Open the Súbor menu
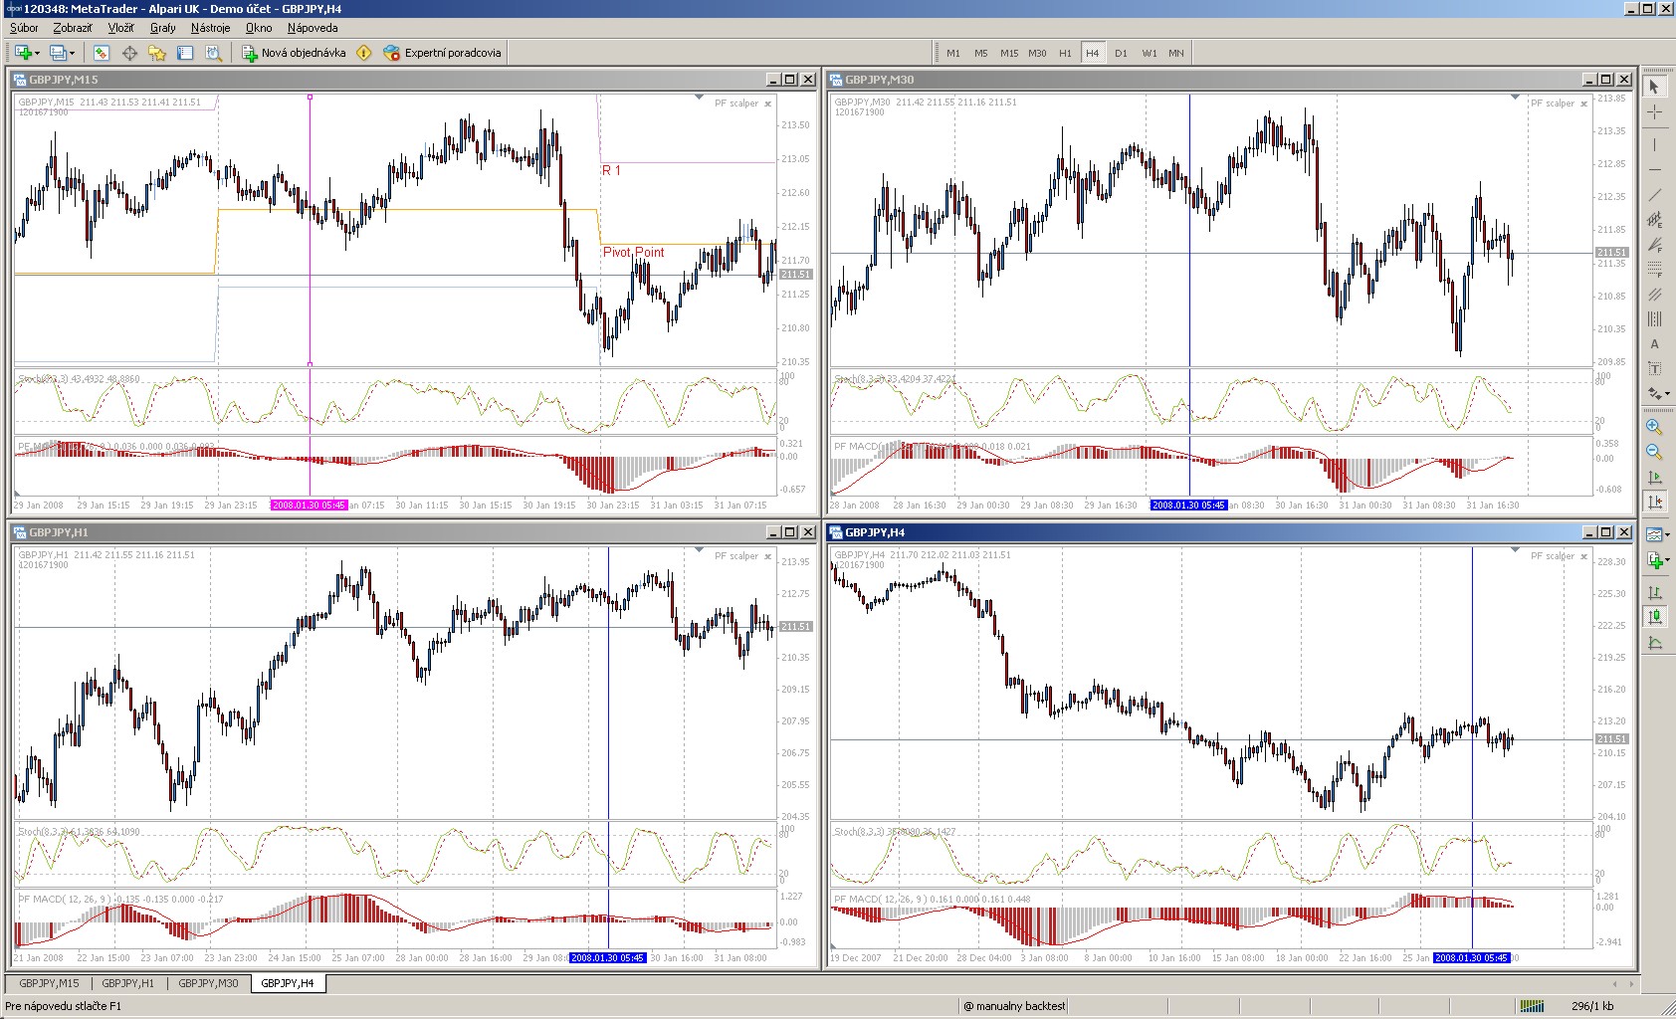This screenshot has height=1019, width=1676. [x=24, y=28]
